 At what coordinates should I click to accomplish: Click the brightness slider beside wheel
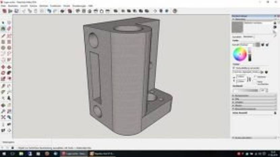tap(250, 55)
